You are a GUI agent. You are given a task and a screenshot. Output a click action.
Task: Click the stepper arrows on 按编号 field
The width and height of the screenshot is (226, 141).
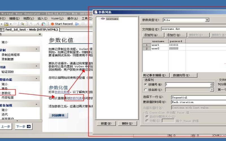[x=212, y=84]
